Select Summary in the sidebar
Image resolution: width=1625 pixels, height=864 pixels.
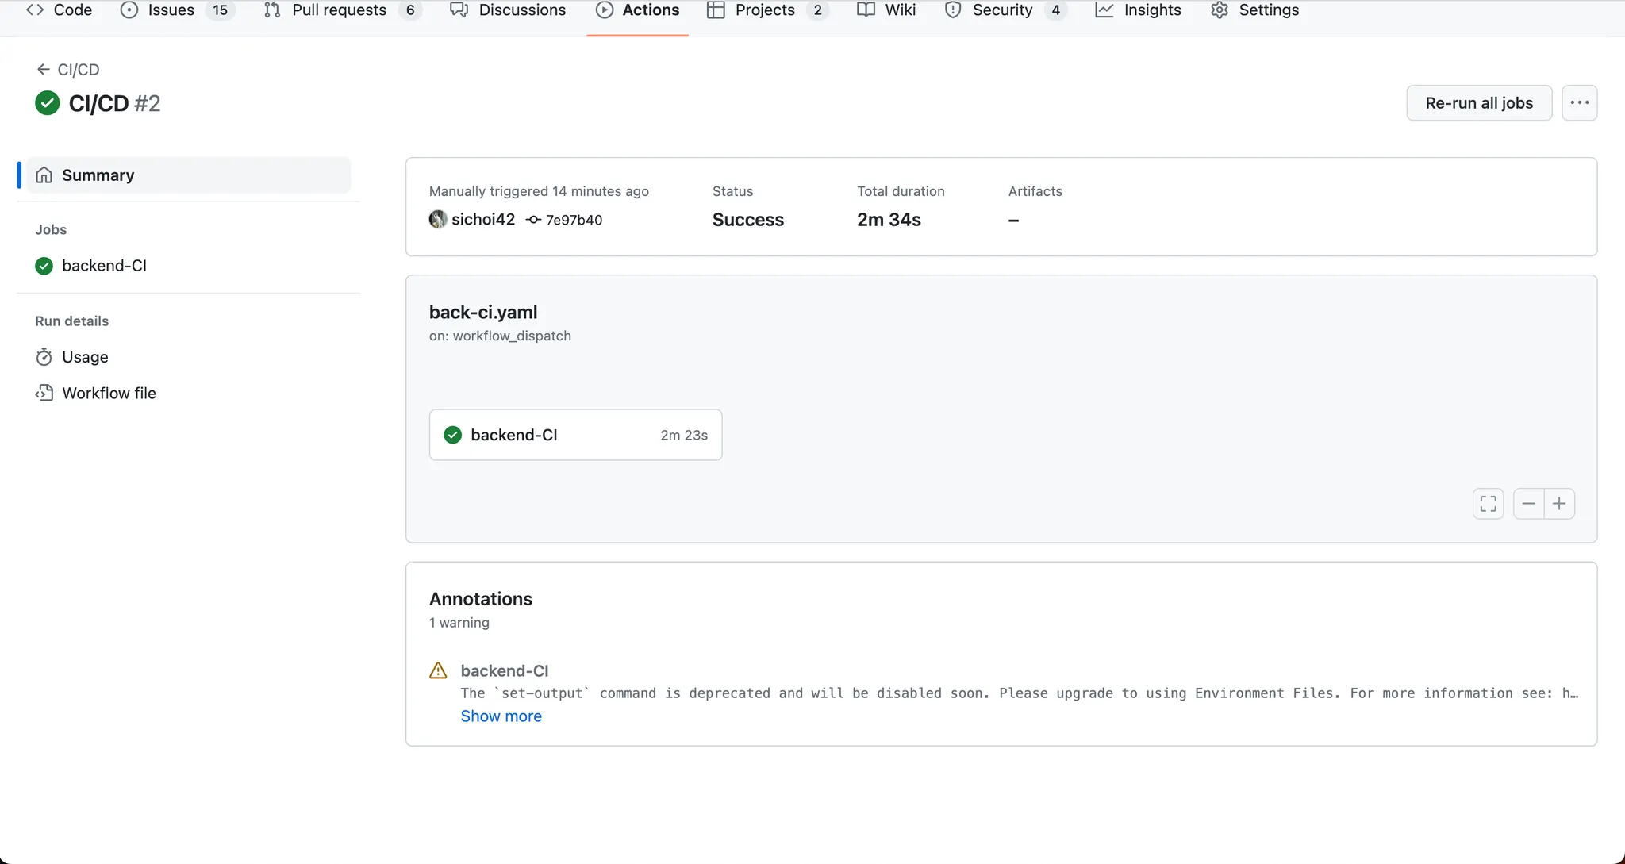click(98, 175)
